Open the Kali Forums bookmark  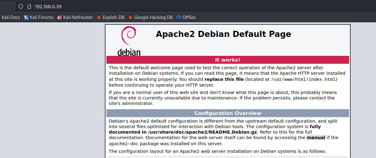click(x=39, y=17)
